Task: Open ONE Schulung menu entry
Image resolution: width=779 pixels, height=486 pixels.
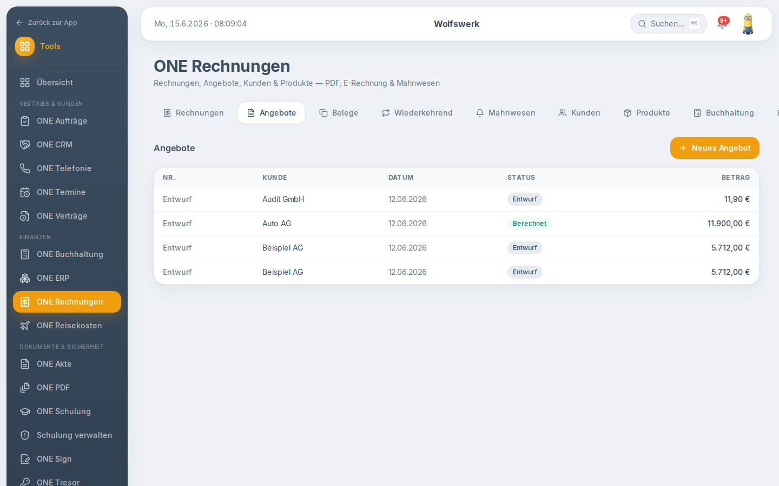Action: (x=67, y=411)
